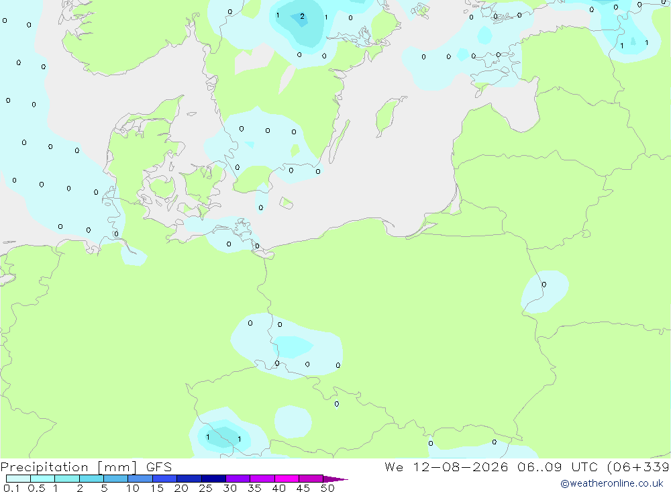Click the 'Precipitation [mm]' title text
Viewport: 671px width, 492px height.
[x=68, y=467]
